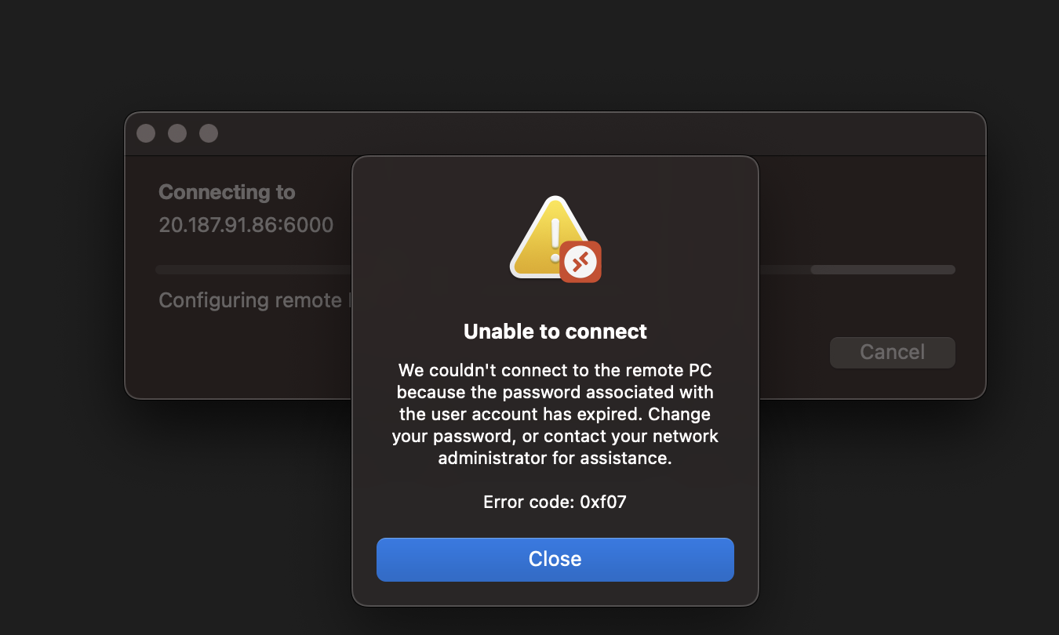
Task: Click the password expired message paragraph
Action: point(555,413)
